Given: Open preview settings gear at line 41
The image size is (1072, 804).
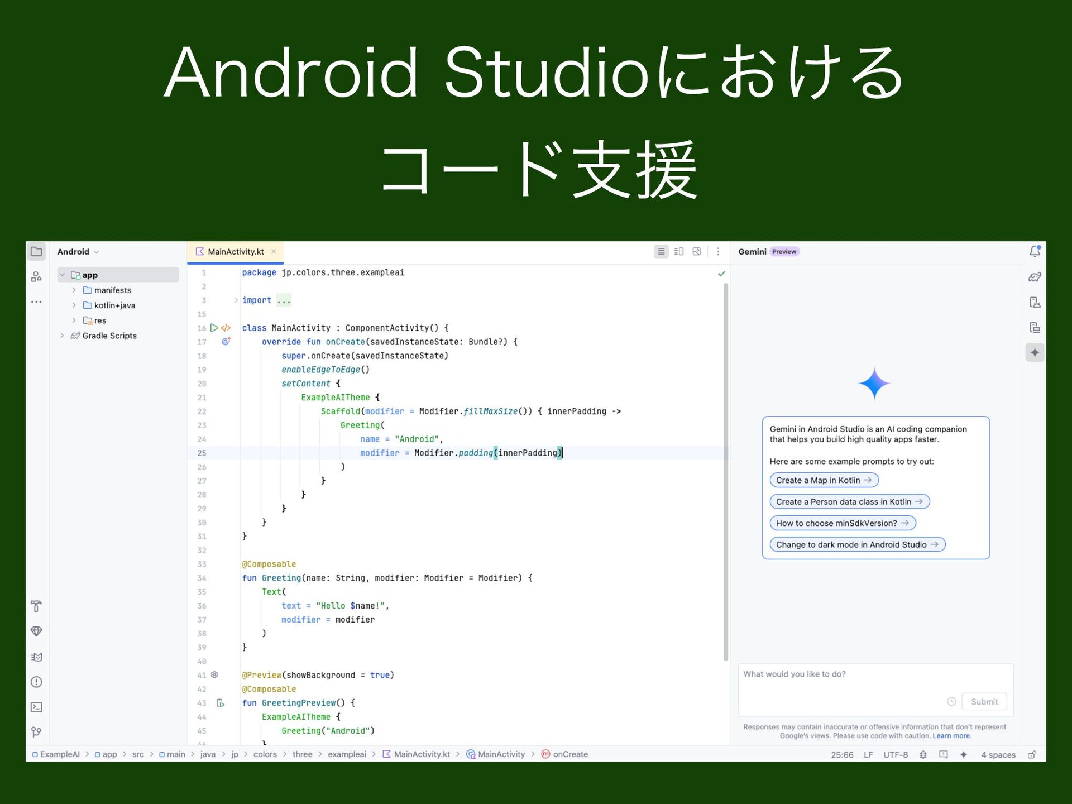Looking at the screenshot, I should 214,675.
